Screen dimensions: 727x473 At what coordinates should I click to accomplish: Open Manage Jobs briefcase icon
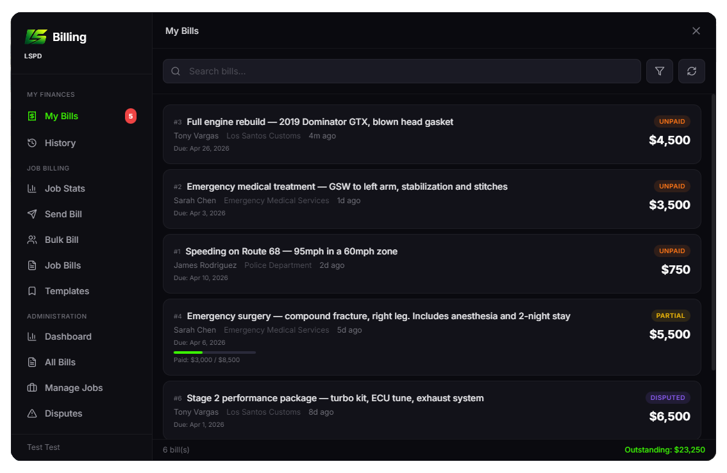pos(32,388)
